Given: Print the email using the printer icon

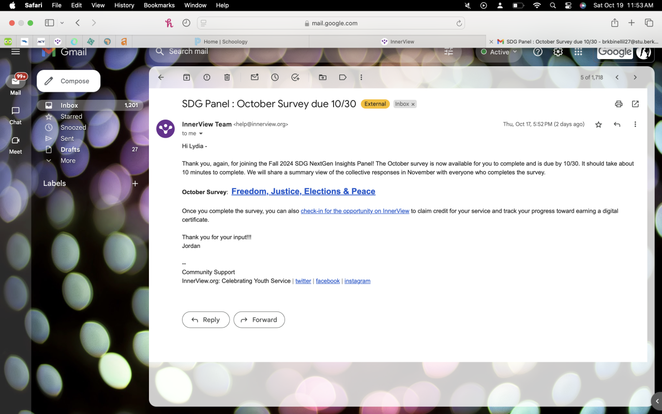Looking at the screenshot, I should coord(619,104).
